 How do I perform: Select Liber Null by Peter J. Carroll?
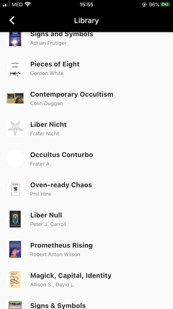(86, 219)
